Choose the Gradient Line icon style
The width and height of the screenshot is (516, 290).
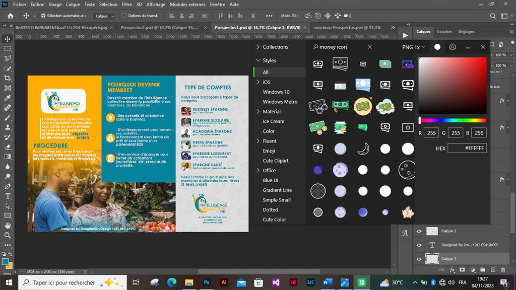pos(277,190)
